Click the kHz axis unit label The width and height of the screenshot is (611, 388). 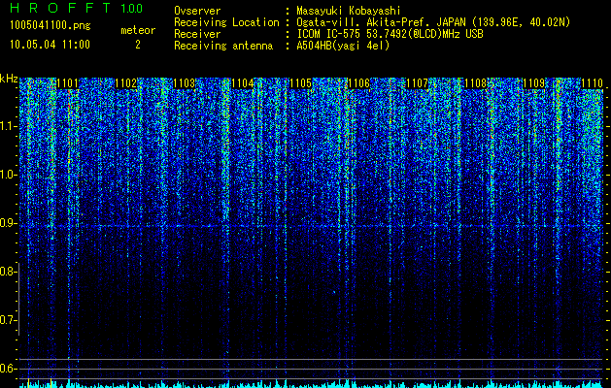(9, 79)
